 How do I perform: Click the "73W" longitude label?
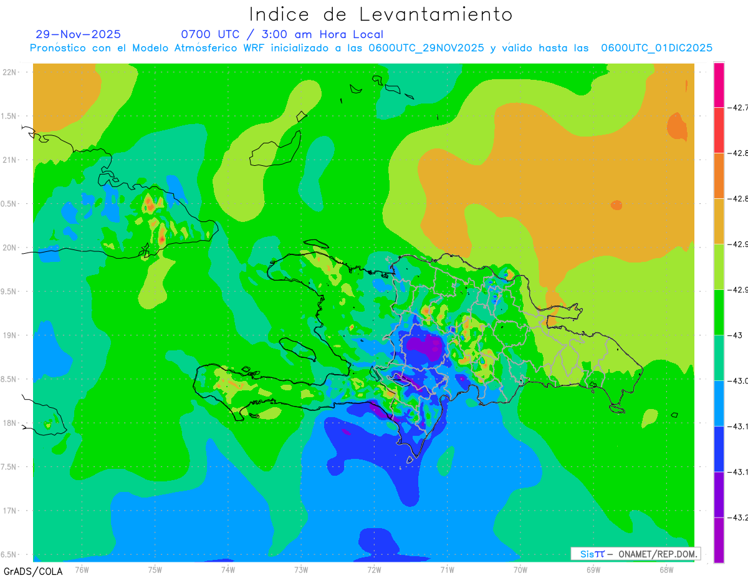coord(301,570)
